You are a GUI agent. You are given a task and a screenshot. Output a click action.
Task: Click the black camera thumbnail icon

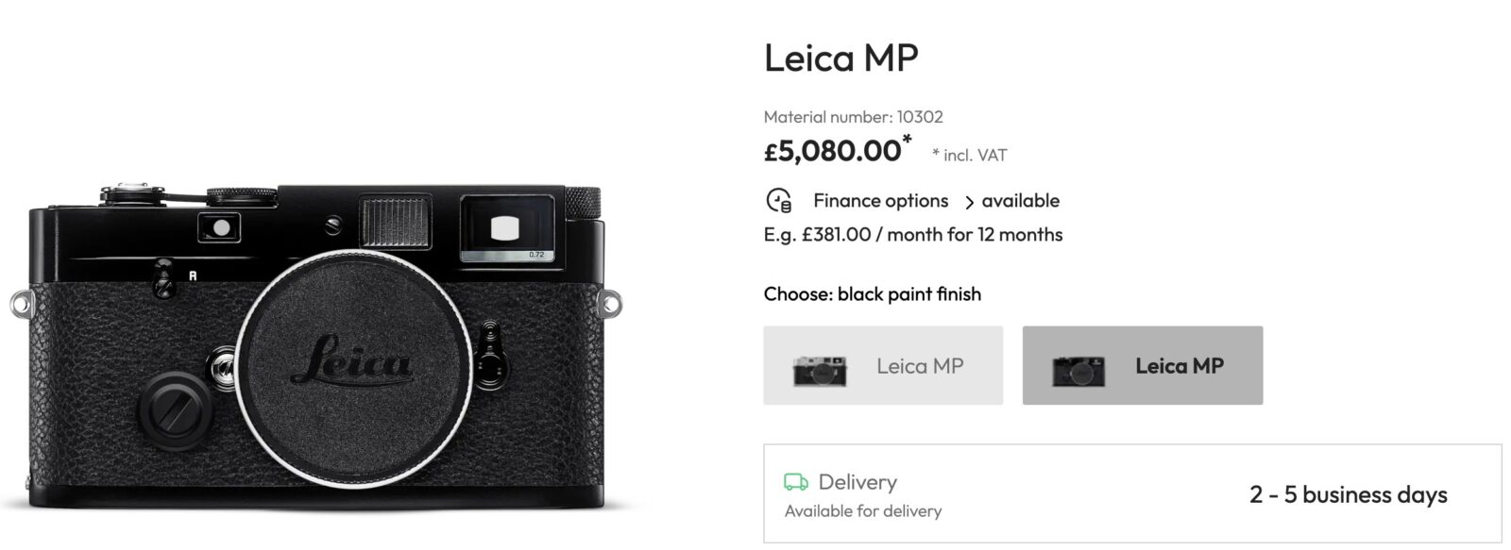[x=1078, y=370]
